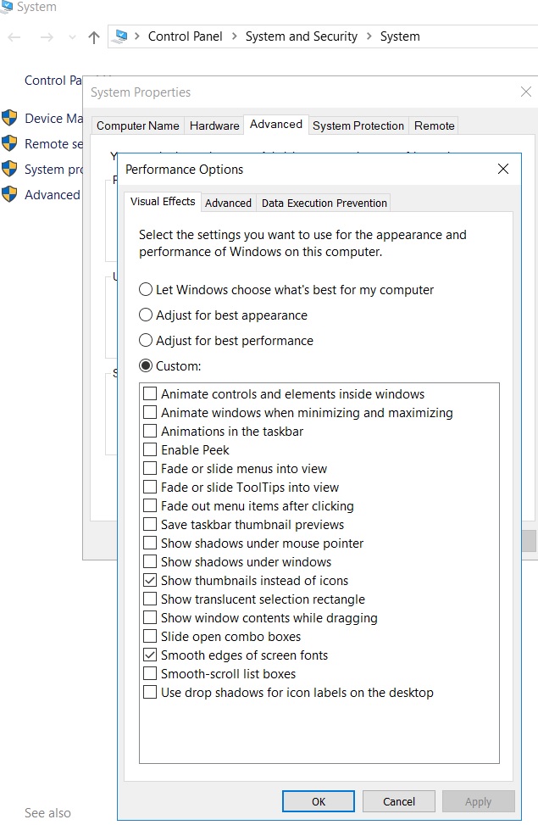
Task: Click the shield icon beside Device Manager
Action: coord(9,118)
